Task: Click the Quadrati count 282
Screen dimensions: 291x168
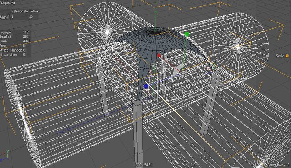Action: tap(26, 37)
